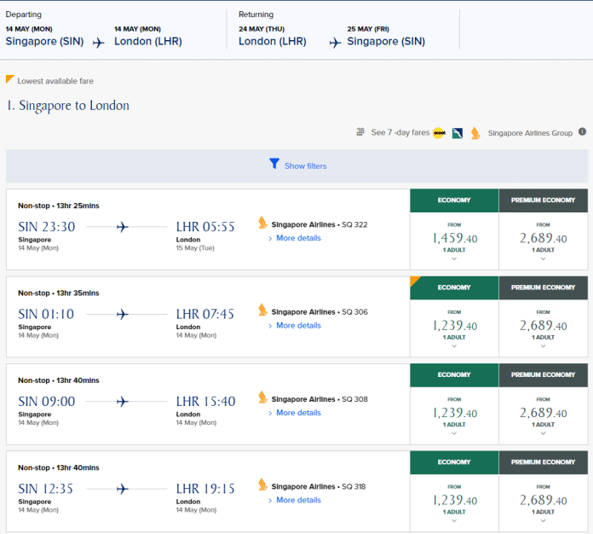Expand Premium Economy chevron for SQ 308
Image resolution: width=593 pixels, height=534 pixels.
pyautogui.click(x=543, y=433)
